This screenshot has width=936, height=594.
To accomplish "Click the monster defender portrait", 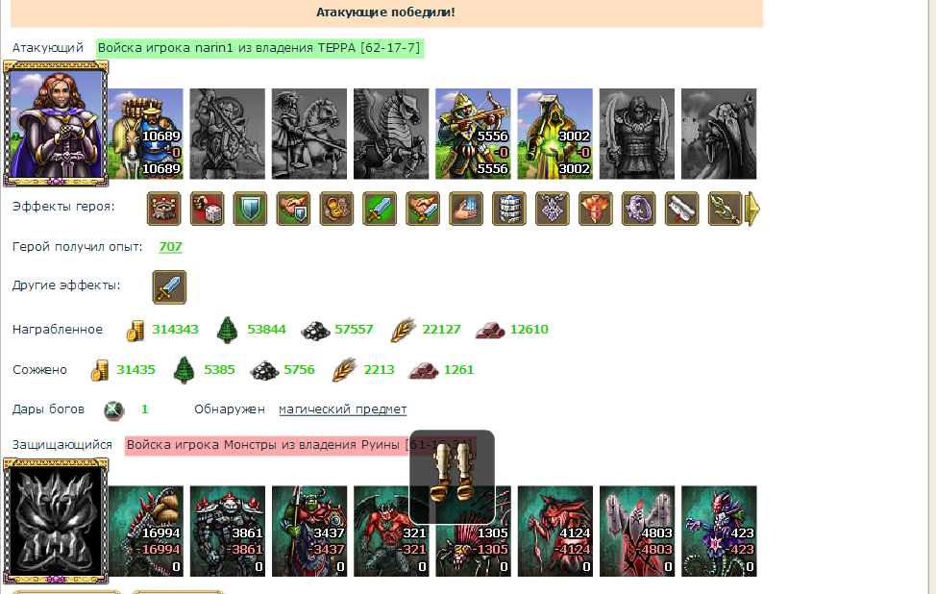I will click(56, 521).
